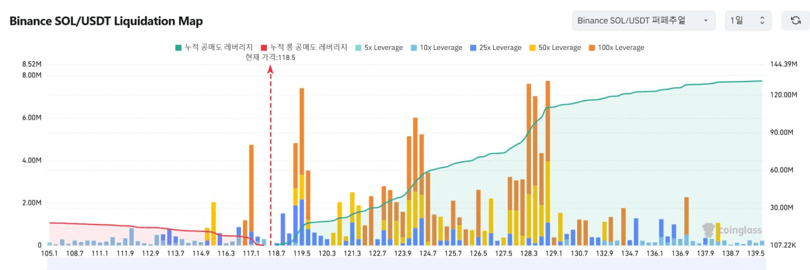Click the yellow 50x Leverage color swatch
Screen dimensions: 810x270
point(532,47)
